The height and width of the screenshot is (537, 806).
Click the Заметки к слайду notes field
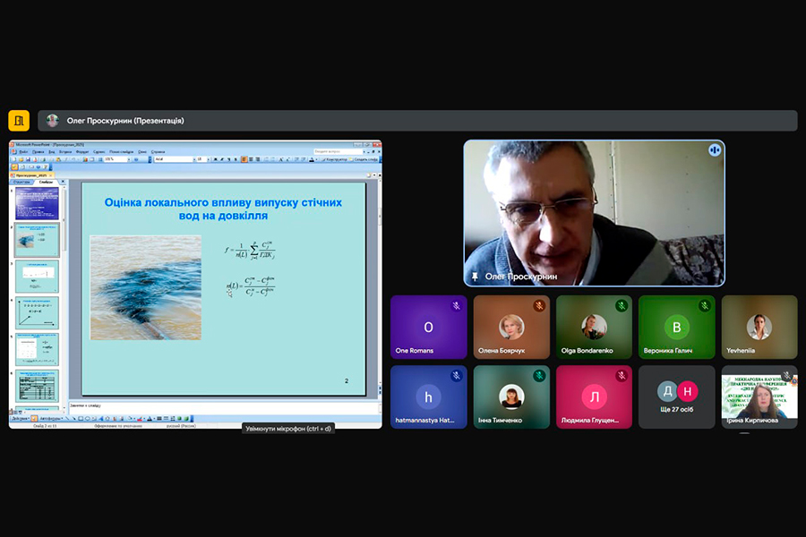click(224, 408)
